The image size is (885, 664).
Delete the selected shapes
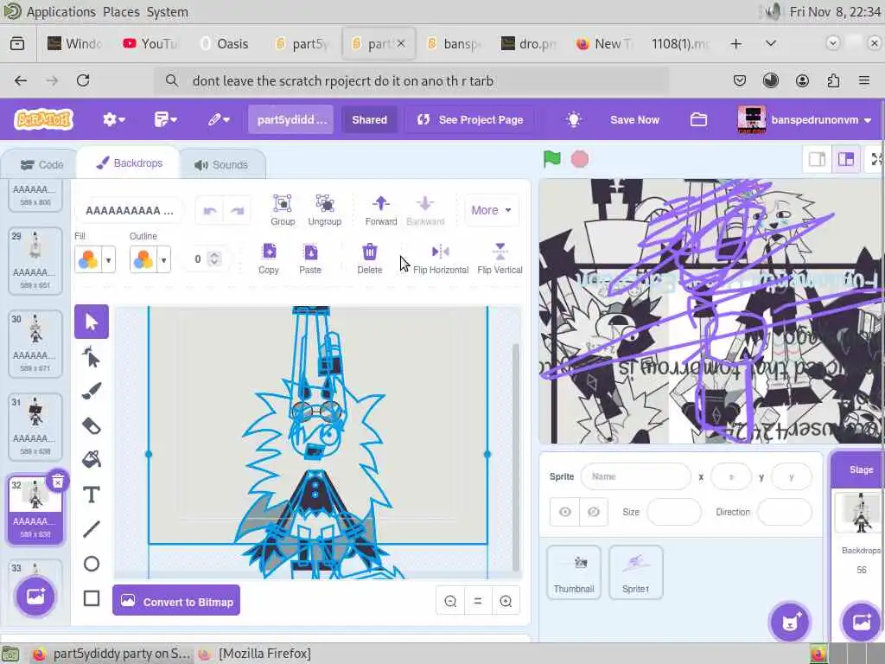[x=370, y=259]
